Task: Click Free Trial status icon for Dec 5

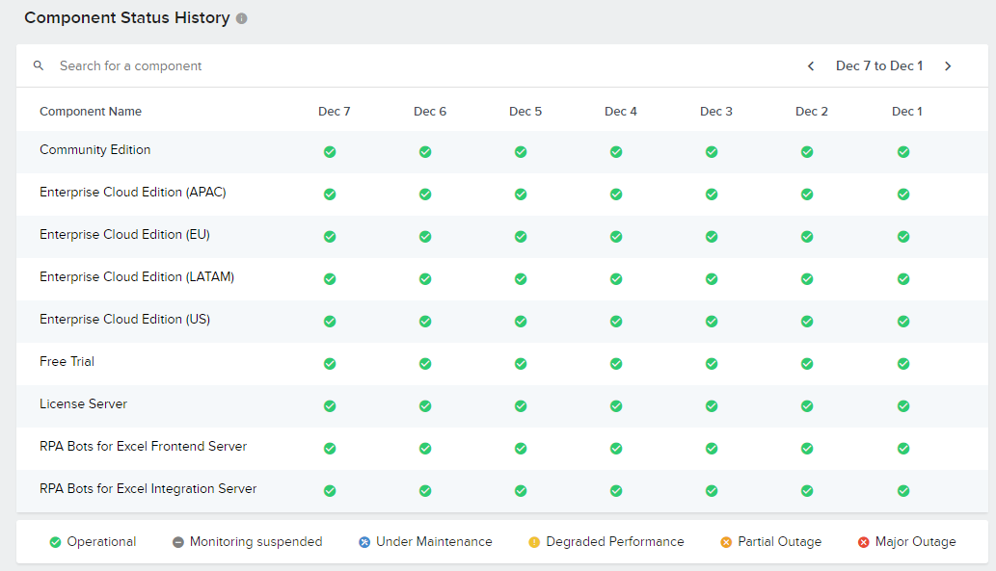Action: coord(521,364)
